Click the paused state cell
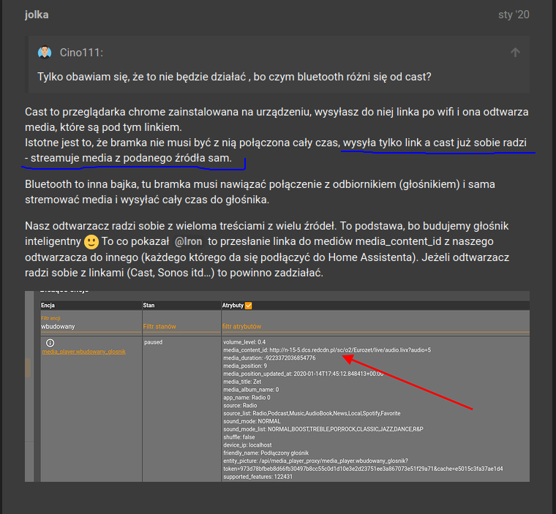This screenshot has width=556, height=514. click(x=153, y=342)
